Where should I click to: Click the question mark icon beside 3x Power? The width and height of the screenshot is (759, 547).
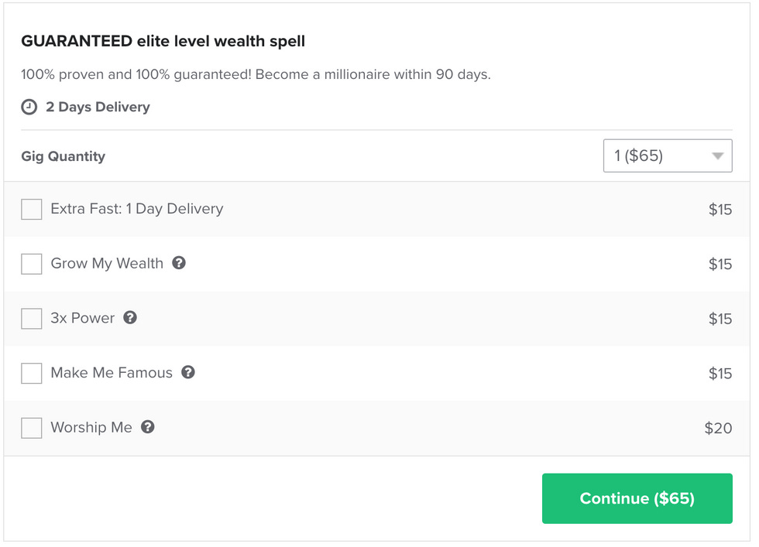[x=130, y=317]
